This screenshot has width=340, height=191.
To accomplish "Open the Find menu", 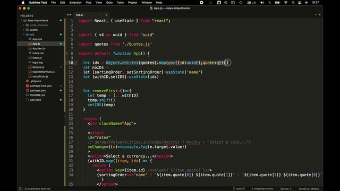I will [89, 3].
